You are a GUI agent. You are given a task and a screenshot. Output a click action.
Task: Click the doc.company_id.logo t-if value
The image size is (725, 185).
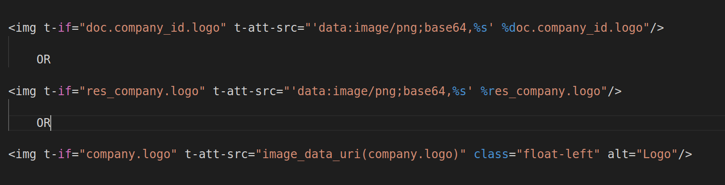click(152, 28)
